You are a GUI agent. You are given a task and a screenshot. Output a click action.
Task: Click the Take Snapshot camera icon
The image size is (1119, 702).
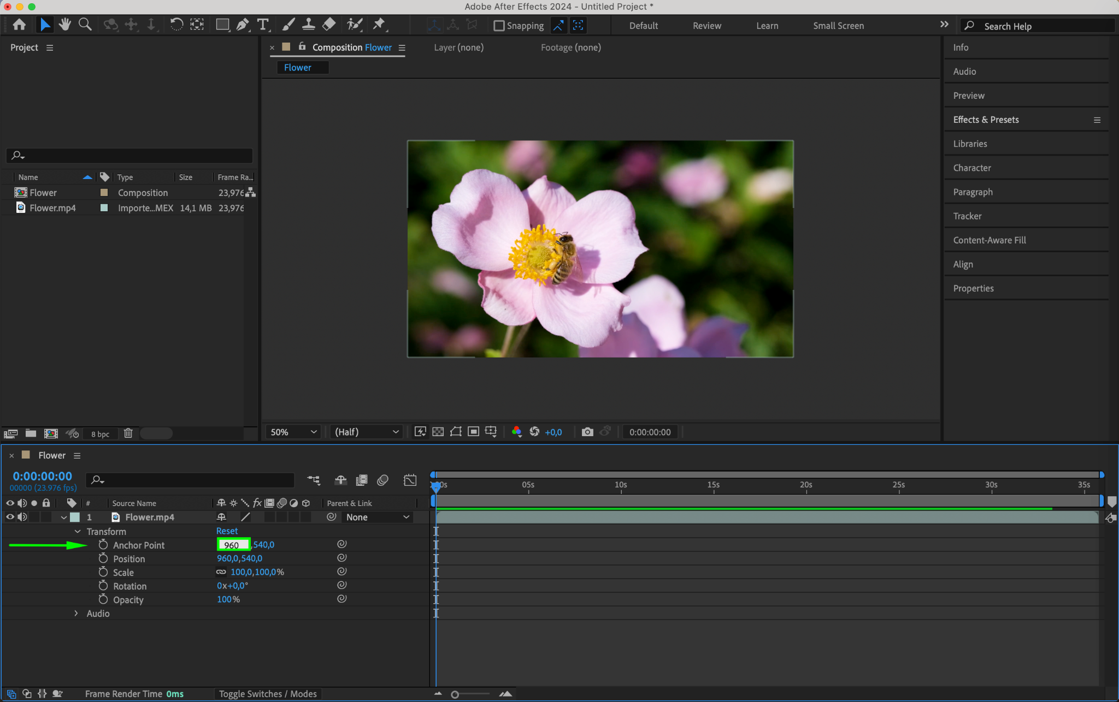[x=587, y=432]
